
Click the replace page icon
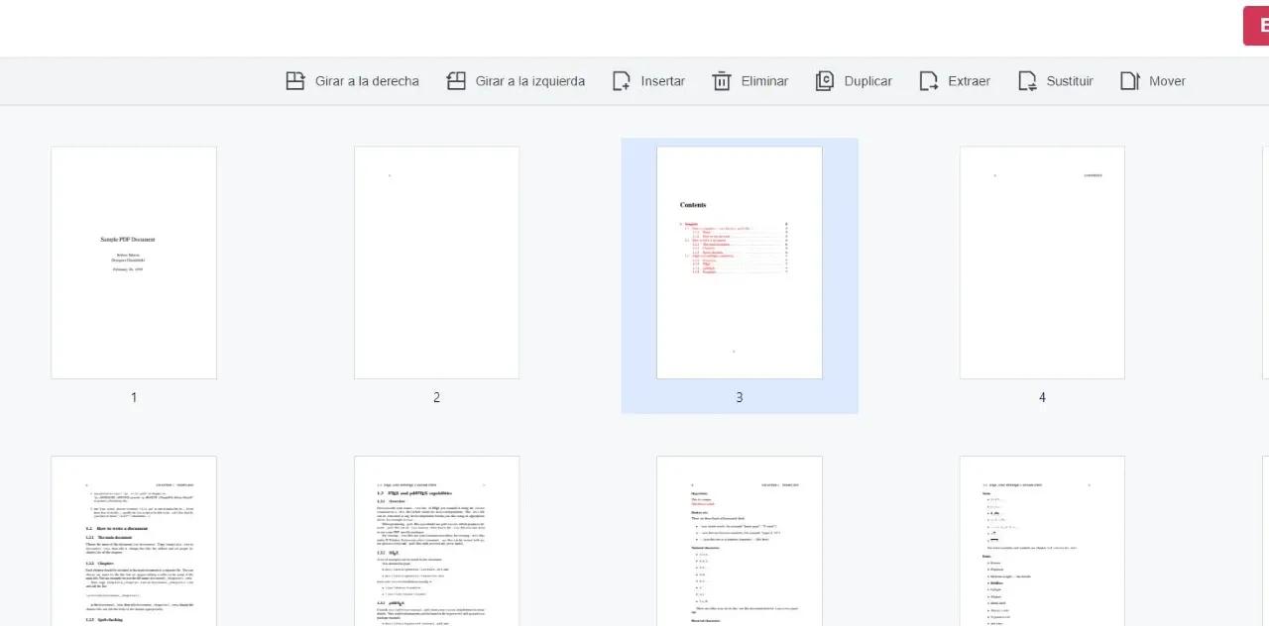(1028, 81)
